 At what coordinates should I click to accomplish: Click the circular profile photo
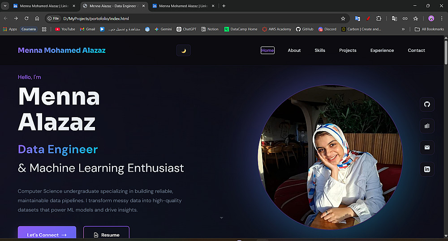(330, 157)
